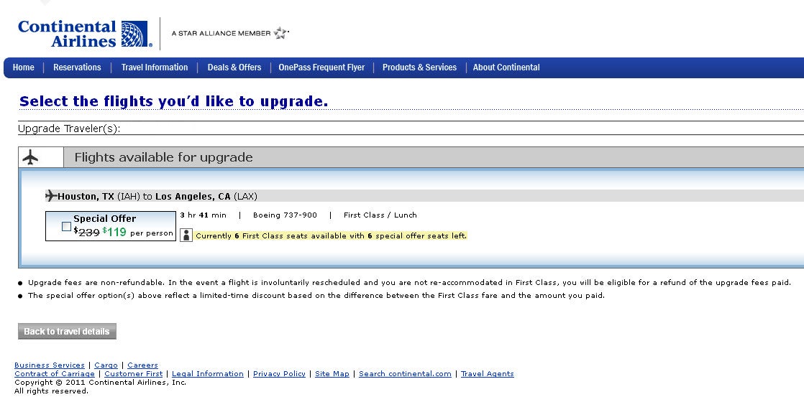Click the Continental Airlines globe logo

pyautogui.click(x=135, y=34)
